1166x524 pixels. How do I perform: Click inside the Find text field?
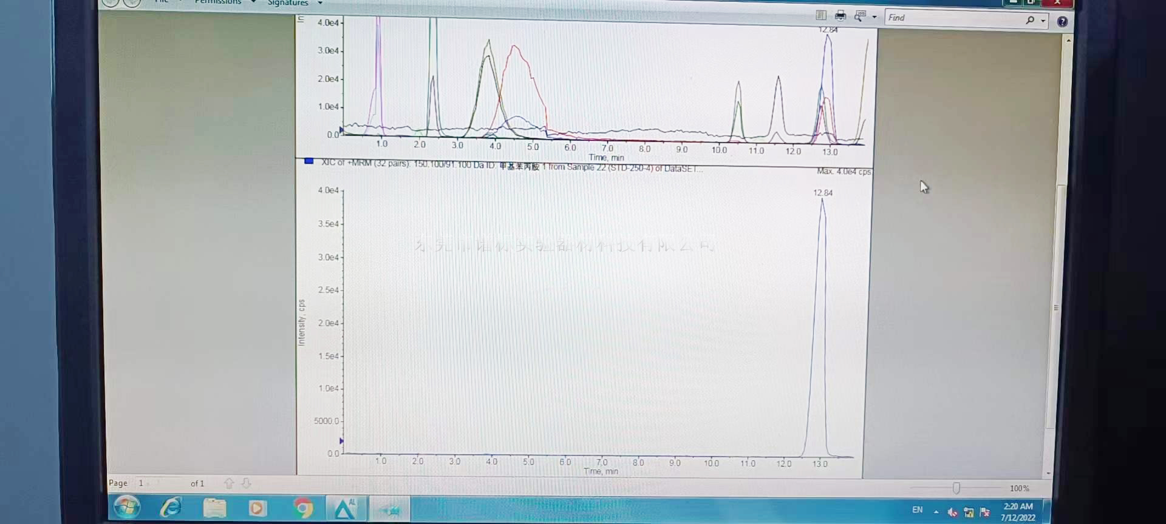click(953, 19)
